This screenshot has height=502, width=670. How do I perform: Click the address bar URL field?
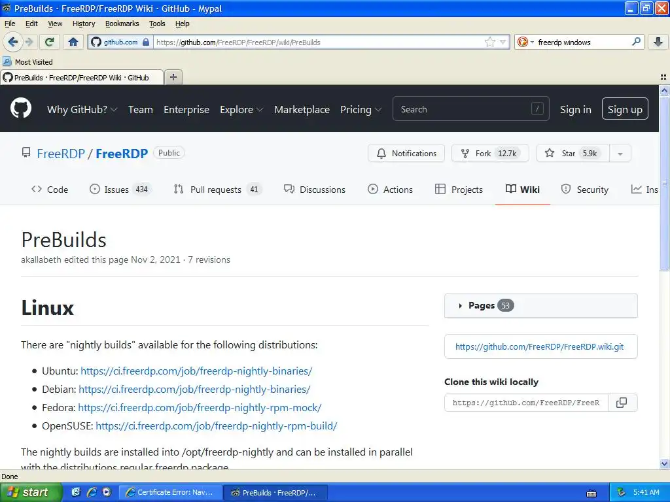click(319, 42)
